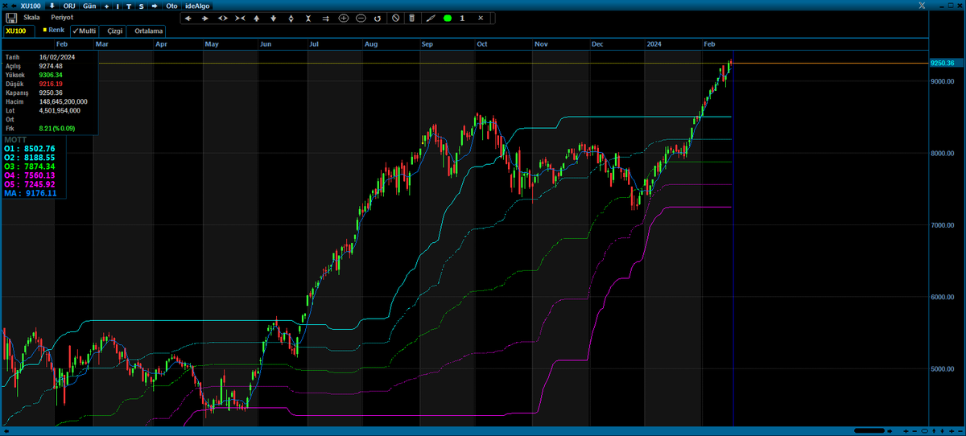This screenshot has width=966, height=436.
Task: Click the 2024 year label on time axis
Action: (656, 44)
